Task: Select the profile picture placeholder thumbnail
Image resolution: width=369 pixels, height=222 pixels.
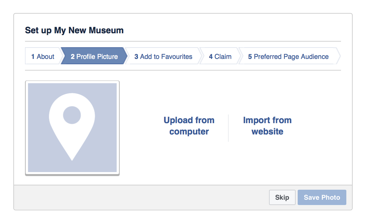Action: [x=72, y=128]
